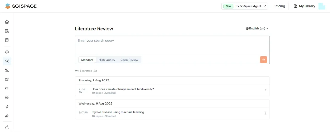Click the SciSpace logo
This screenshot has width=330, height=132.
point(21,6)
